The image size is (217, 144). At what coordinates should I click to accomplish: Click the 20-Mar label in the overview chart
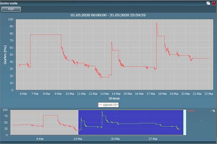[x=115, y=138]
